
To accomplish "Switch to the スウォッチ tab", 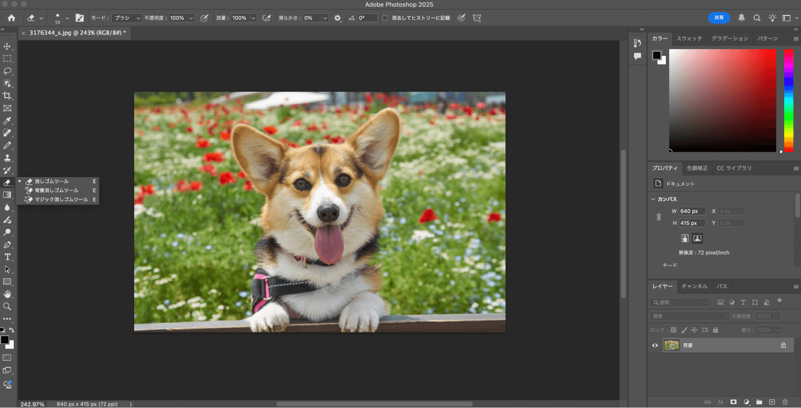I will 689,38.
